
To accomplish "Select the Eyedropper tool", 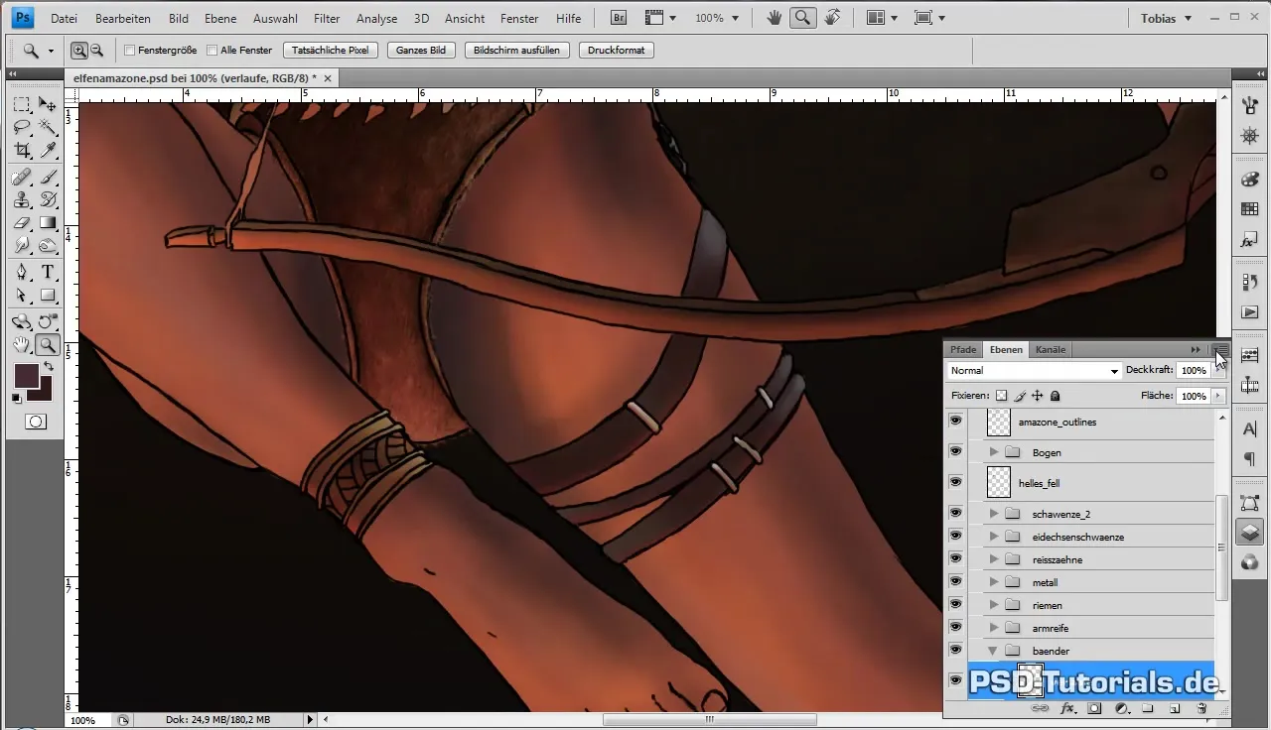I will pos(48,151).
